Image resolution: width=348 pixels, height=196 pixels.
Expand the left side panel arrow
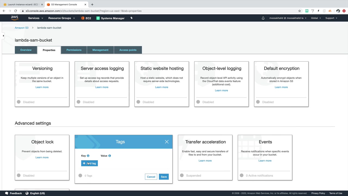point(3,36)
